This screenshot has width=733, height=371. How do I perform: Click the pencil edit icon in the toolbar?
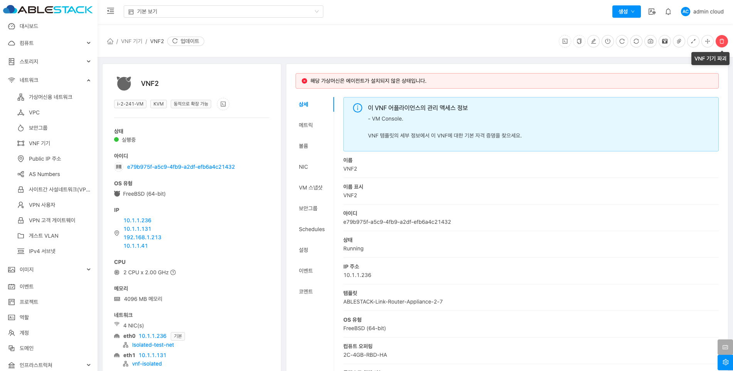[593, 41]
